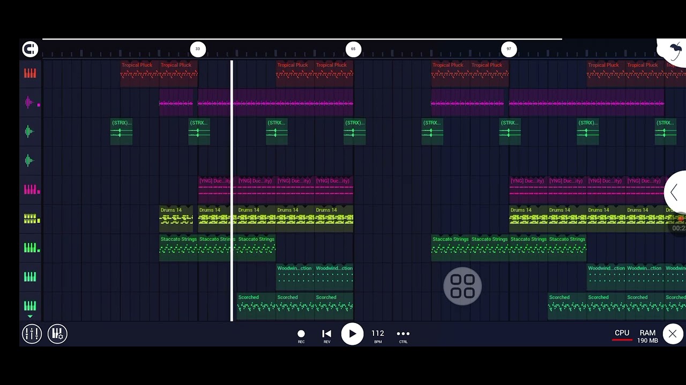
Task: Expand track list with small down arrow
Action: click(x=30, y=317)
